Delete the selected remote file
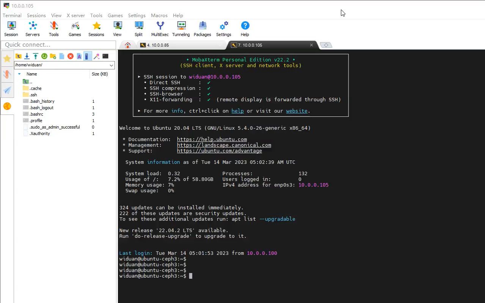This screenshot has width=485, height=303. click(71, 56)
